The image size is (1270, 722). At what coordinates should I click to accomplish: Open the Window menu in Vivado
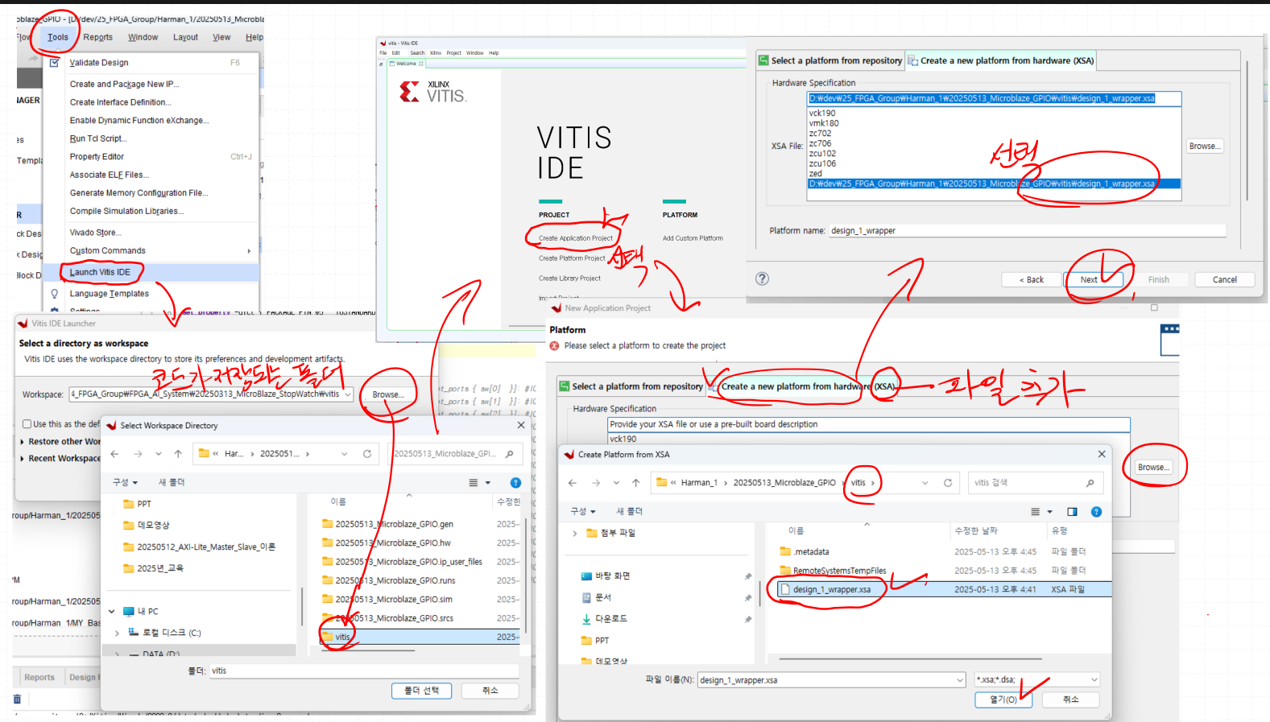[x=143, y=37]
